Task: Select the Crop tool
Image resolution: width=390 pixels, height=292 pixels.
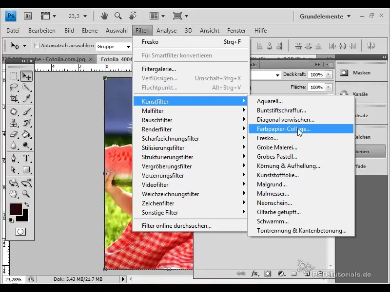Action: (x=14, y=98)
